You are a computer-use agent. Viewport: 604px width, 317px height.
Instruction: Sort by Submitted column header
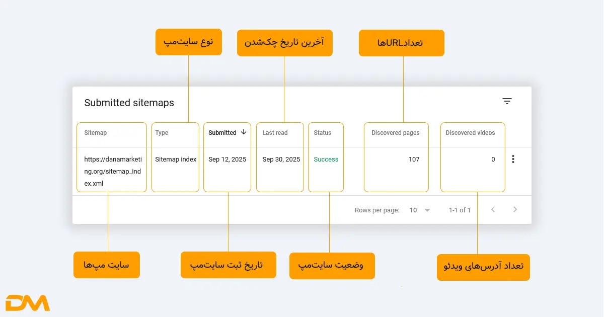point(222,133)
